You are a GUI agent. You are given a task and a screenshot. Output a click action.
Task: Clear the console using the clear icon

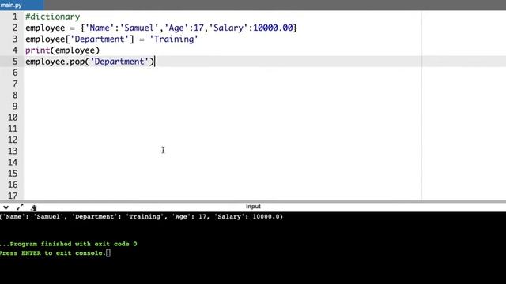click(x=33, y=207)
